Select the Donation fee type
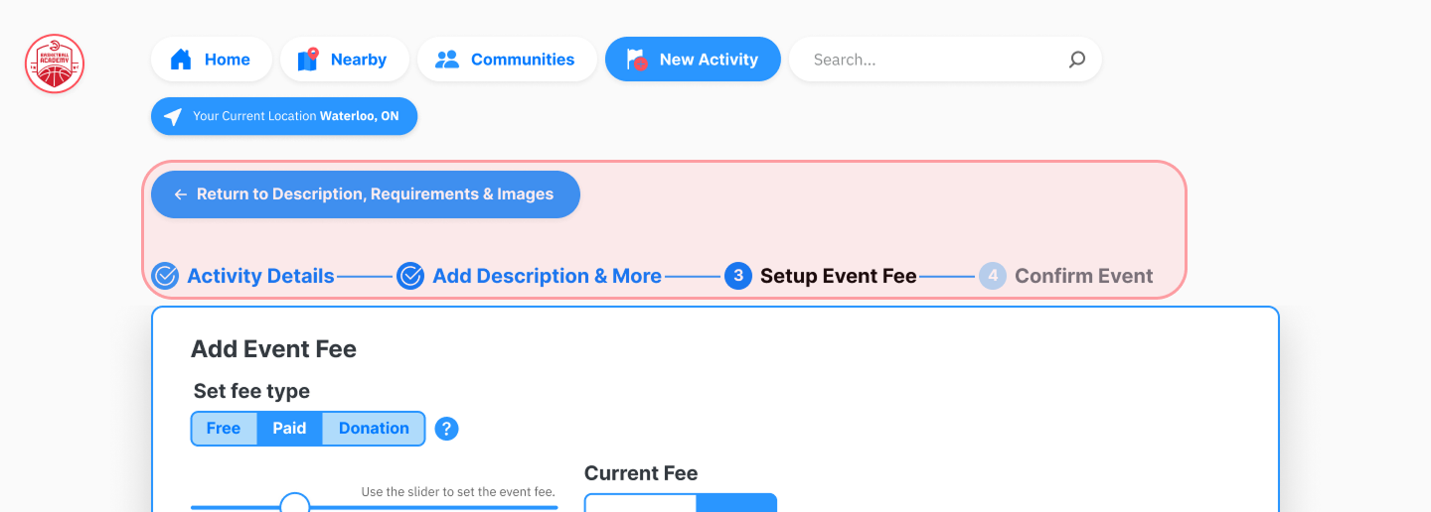 coord(374,429)
